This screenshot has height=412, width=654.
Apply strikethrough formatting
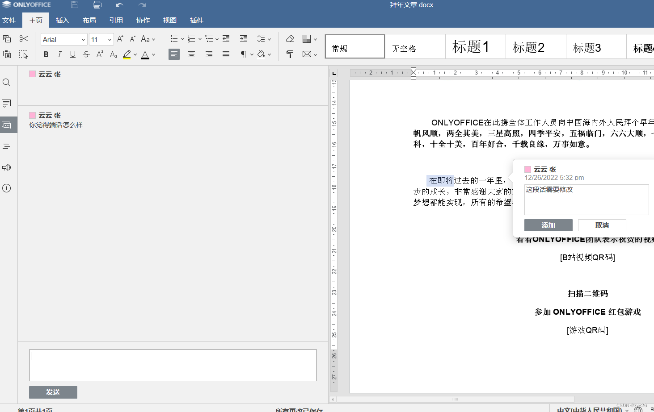click(86, 54)
